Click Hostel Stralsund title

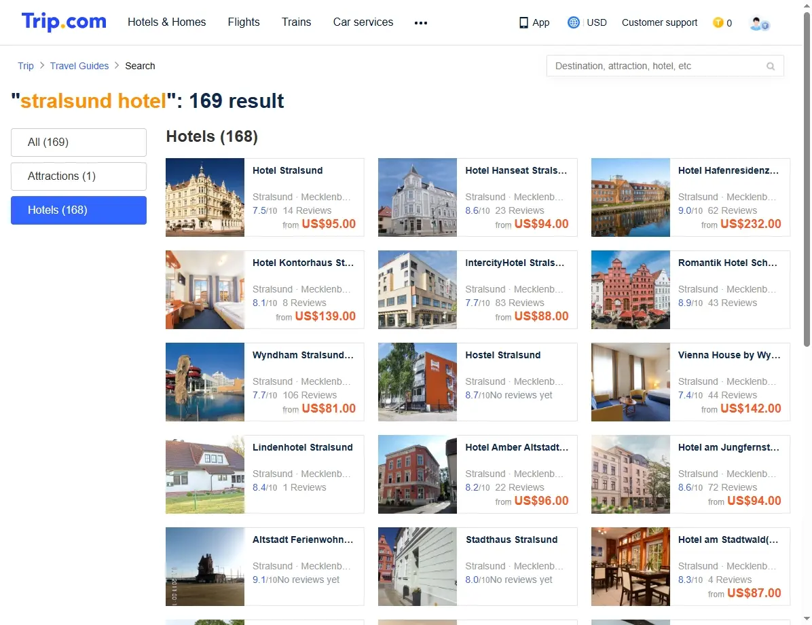click(x=503, y=355)
